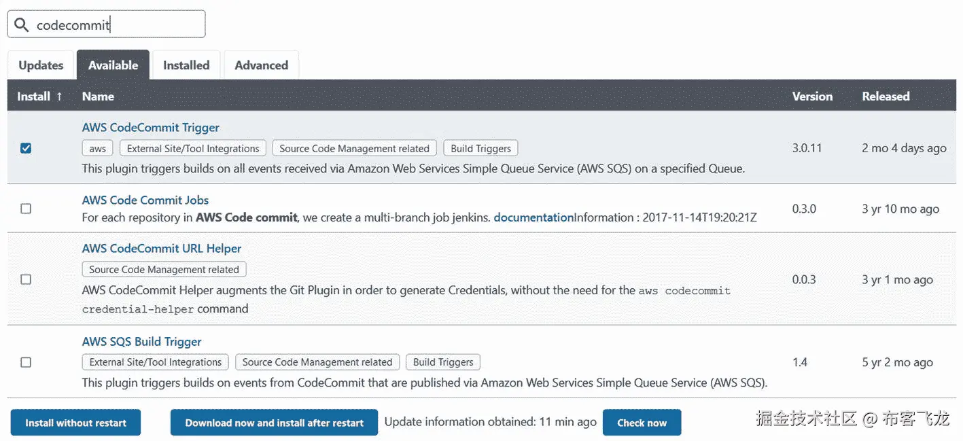Sort plugins by the Released column header
Screen dimensions: 963x441
(x=886, y=96)
